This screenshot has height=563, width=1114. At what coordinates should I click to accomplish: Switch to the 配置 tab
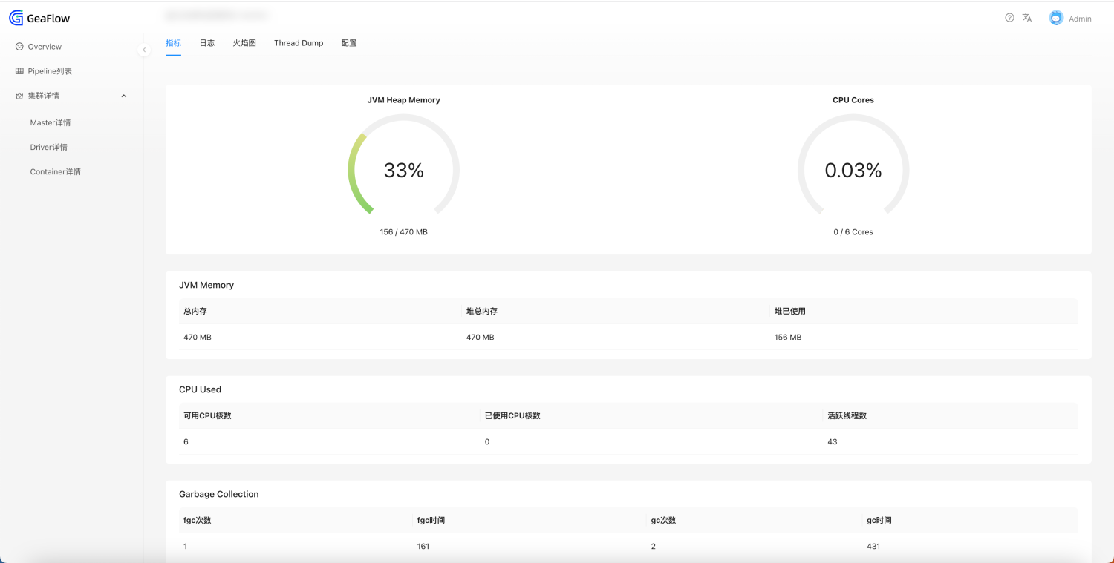348,42
